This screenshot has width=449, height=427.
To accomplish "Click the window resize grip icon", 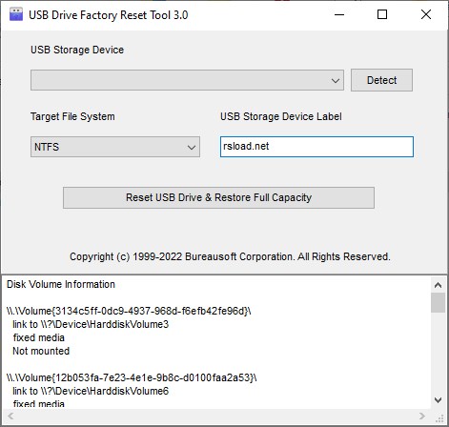I will (440, 418).
